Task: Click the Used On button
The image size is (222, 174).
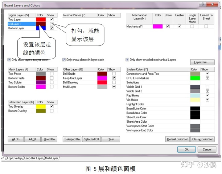Action: [49, 139]
